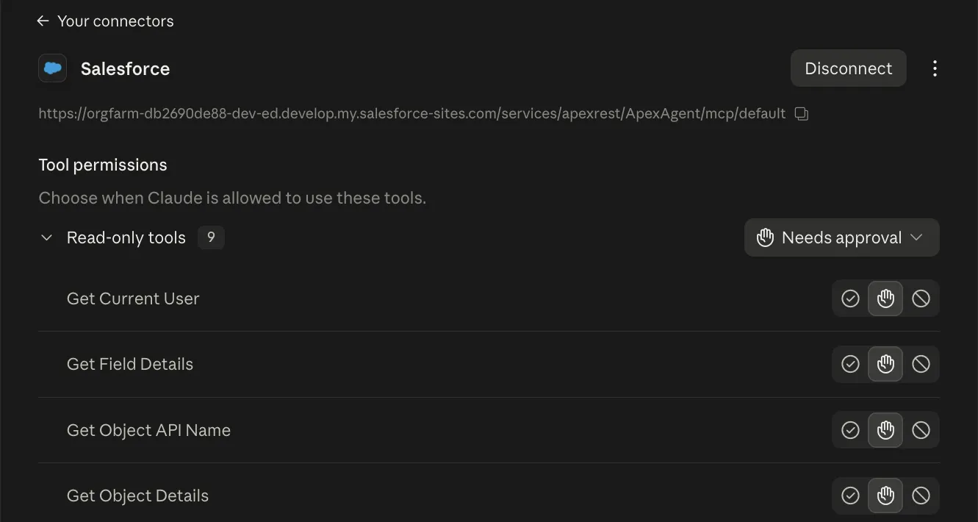
Task: Click the Get Object API Name label
Action: (x=148, y=430)
